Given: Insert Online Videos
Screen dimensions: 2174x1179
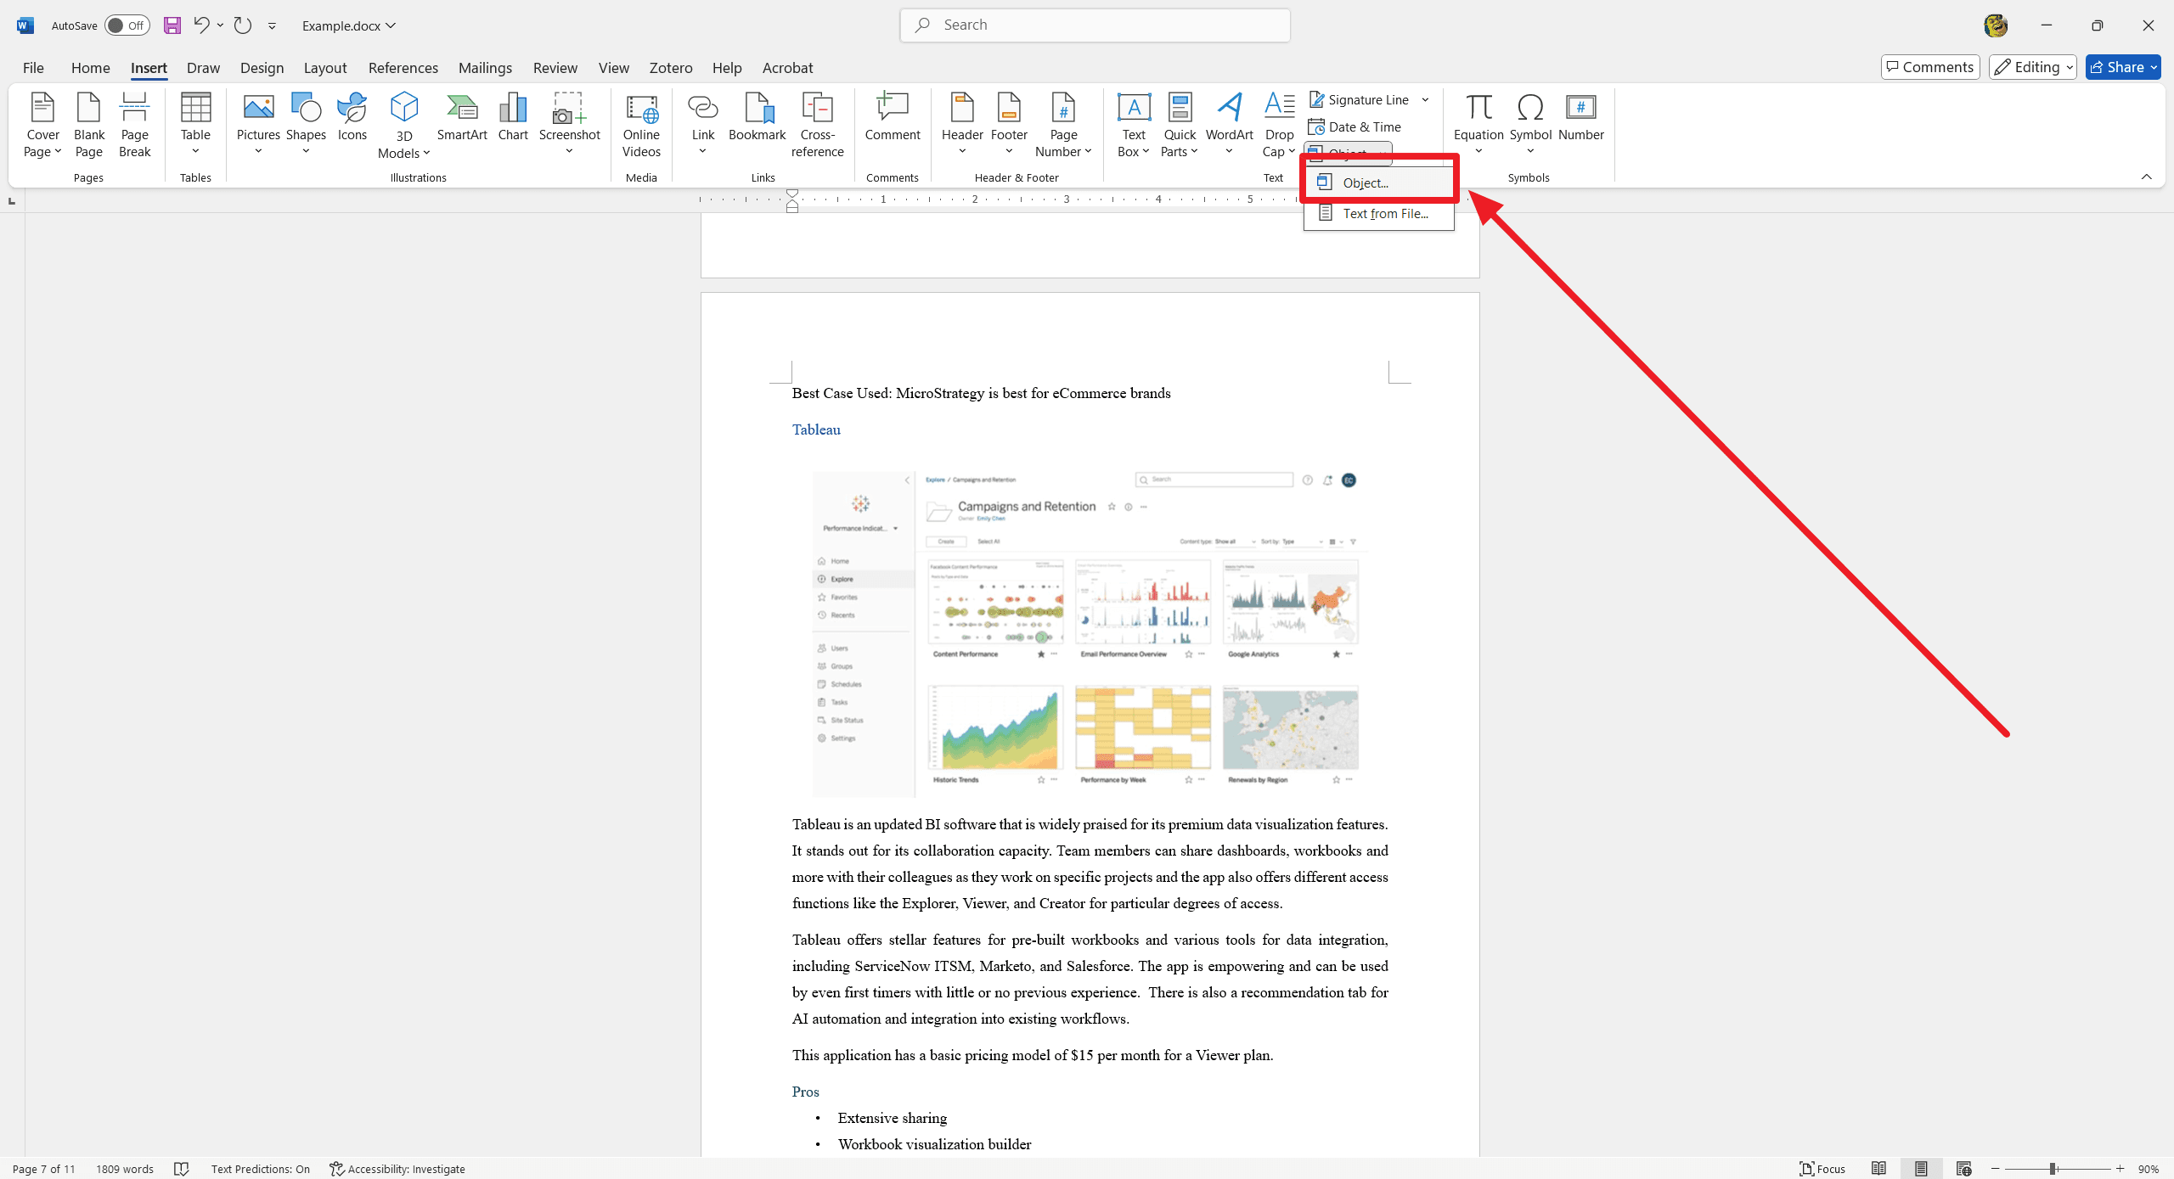Looking at the screenshot, I should coord(641,125).
